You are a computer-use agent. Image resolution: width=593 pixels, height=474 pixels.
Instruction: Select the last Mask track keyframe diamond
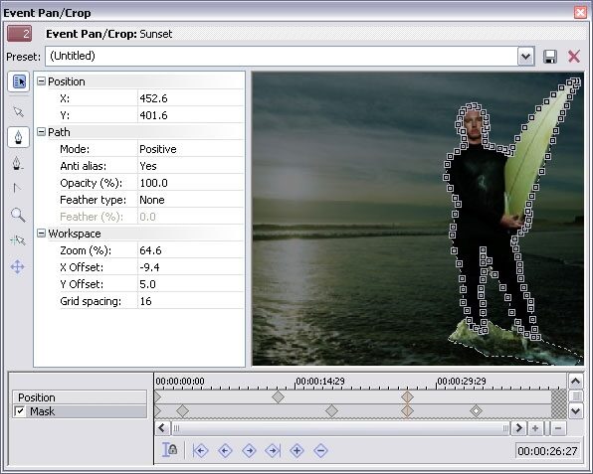click(476, 411)
